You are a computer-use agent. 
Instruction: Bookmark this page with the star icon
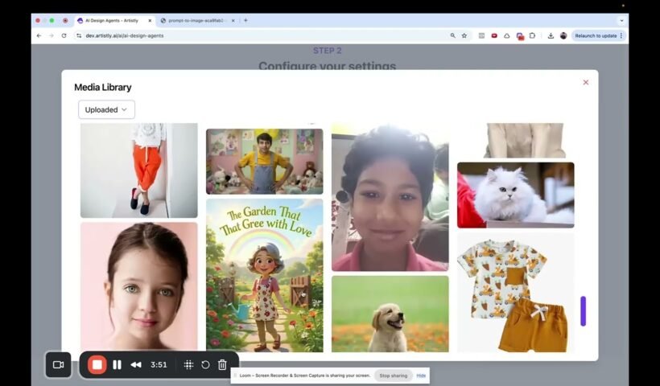(x=464, y=35)
